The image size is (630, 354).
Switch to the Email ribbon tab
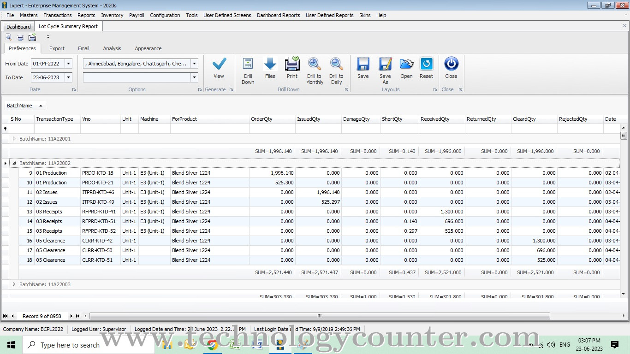[x=83, y=48]
